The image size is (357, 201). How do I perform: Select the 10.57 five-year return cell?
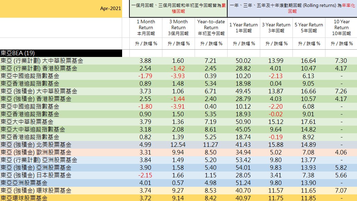click(308, 99)
